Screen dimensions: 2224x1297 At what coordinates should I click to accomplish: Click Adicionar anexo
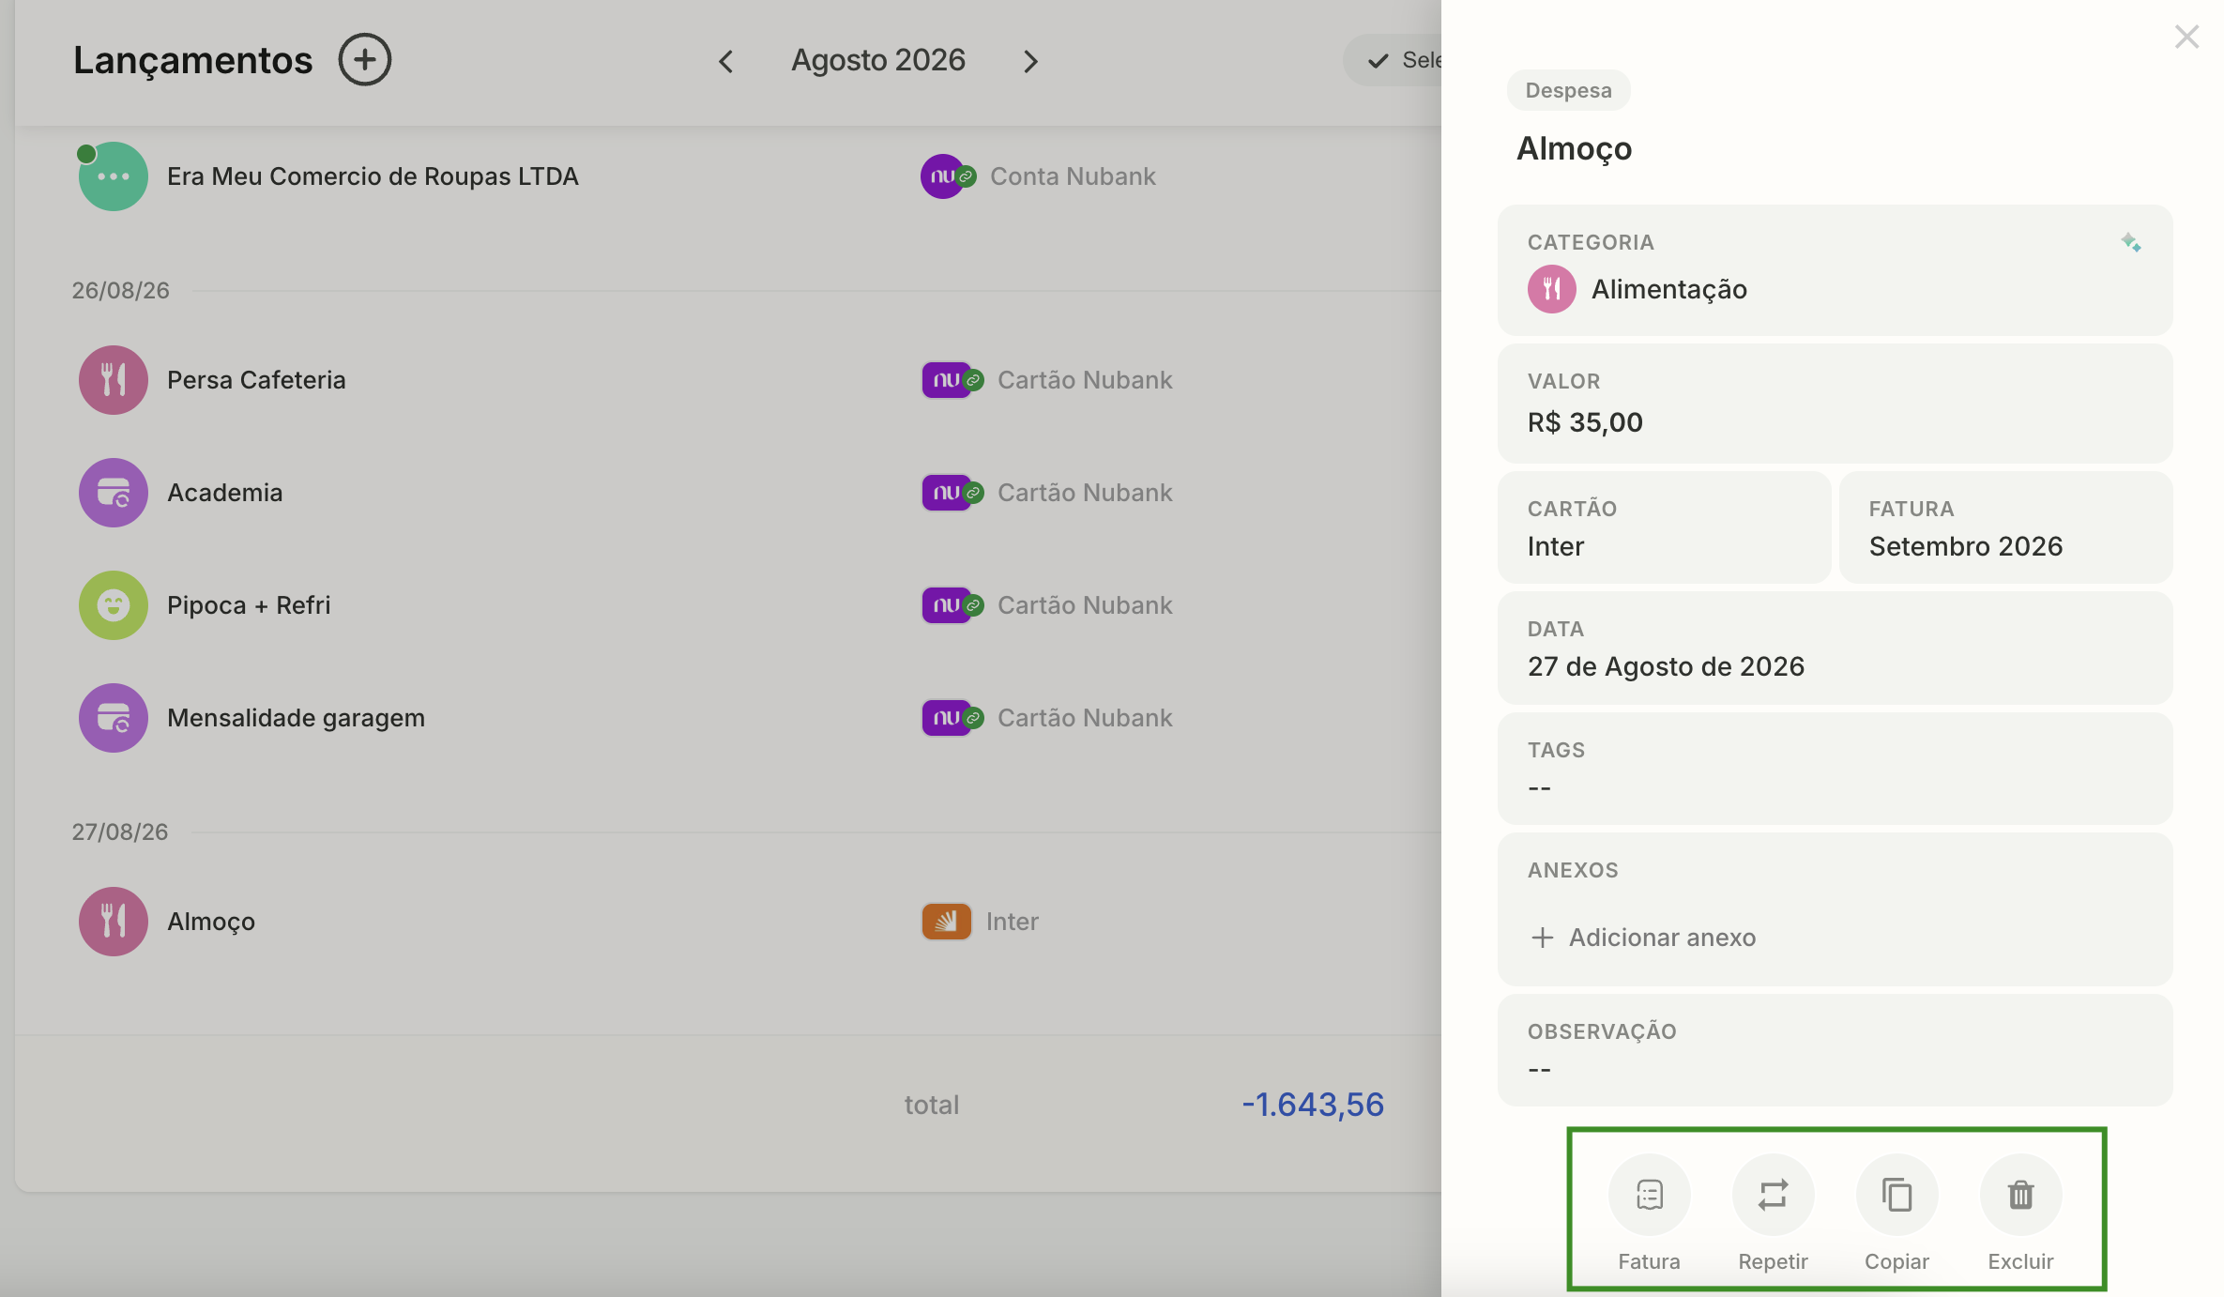pos(1643,938)
